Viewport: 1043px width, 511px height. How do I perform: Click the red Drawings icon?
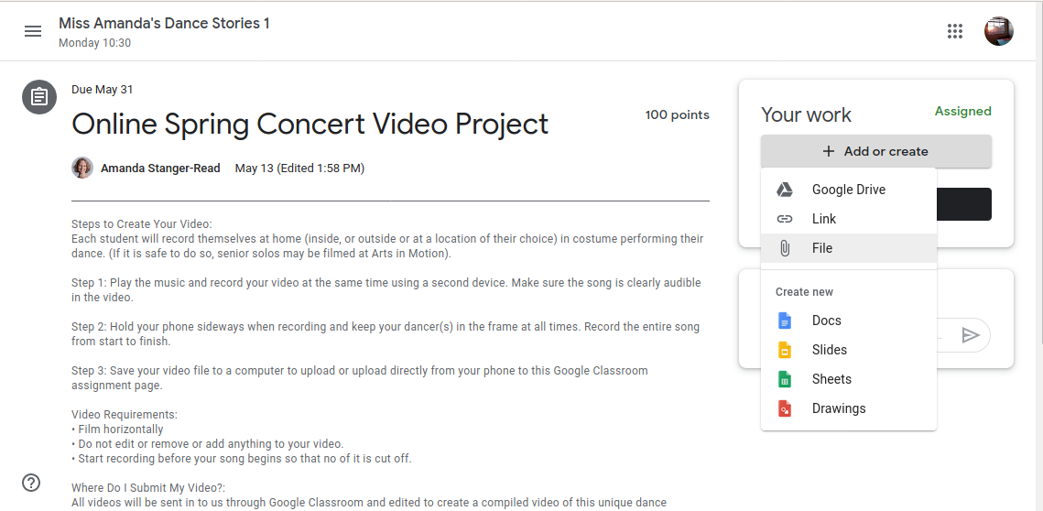(x=785, y=408)
